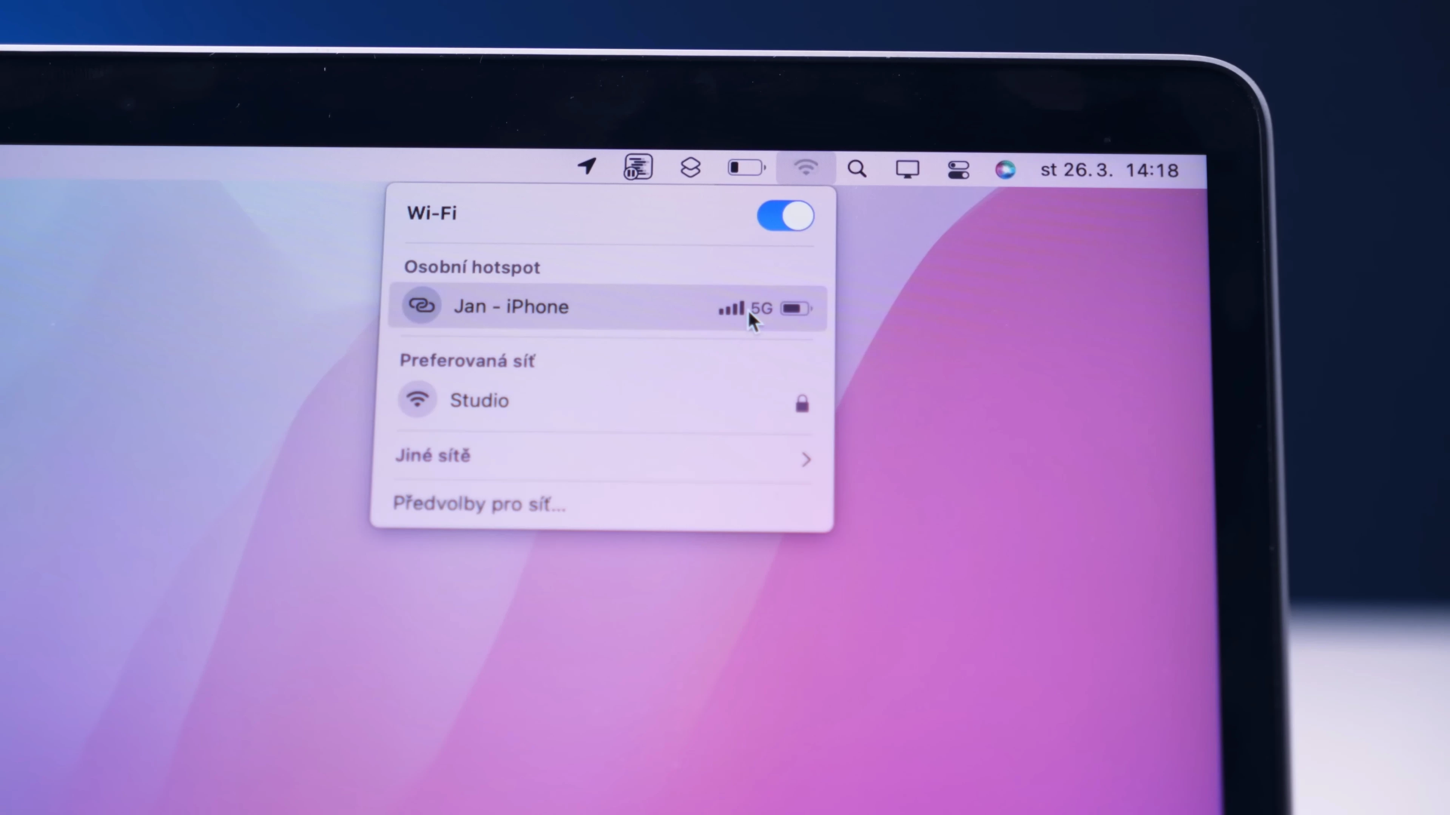Click the hotspot link icon beside Jan - iPhone
The height and width of the screenshot is (815, 1450).
(421, 305)
